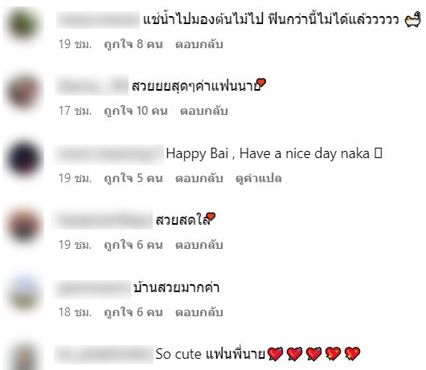Click 'ดูคำแปล' to see translation
426x370 pixels.
tap(258, 178)
